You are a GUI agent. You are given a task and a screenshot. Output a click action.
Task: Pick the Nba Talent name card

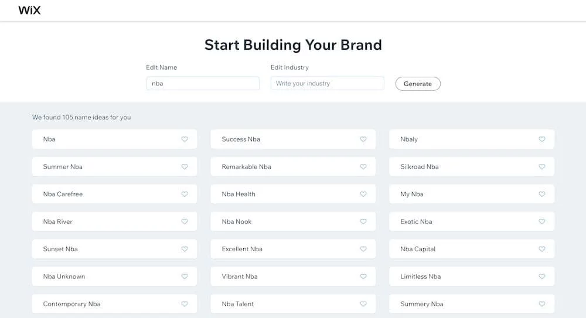click(x=293, y=304)
